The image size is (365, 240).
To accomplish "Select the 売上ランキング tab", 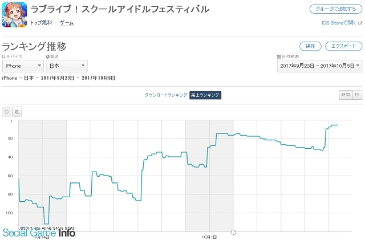I will click(x=205, y=95).
